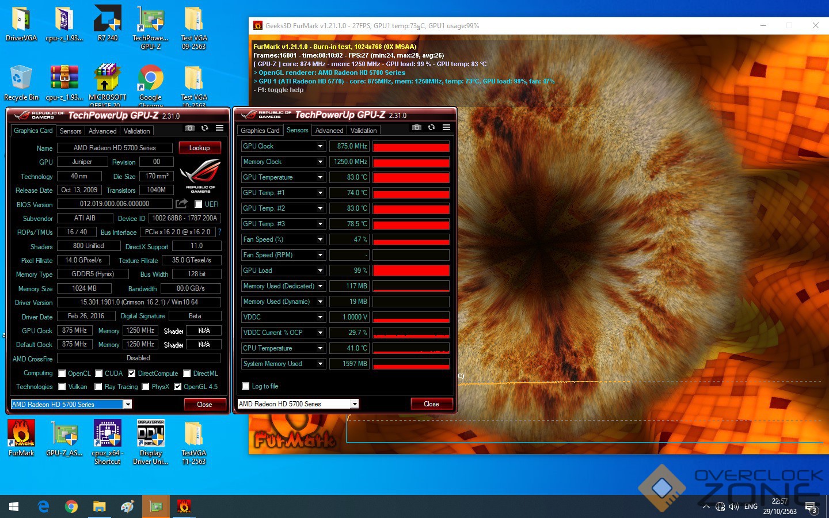The width and height of the screenshot is (829, 518).
Task: Click the GPU Temperature red graph bar
Action: 410,177
